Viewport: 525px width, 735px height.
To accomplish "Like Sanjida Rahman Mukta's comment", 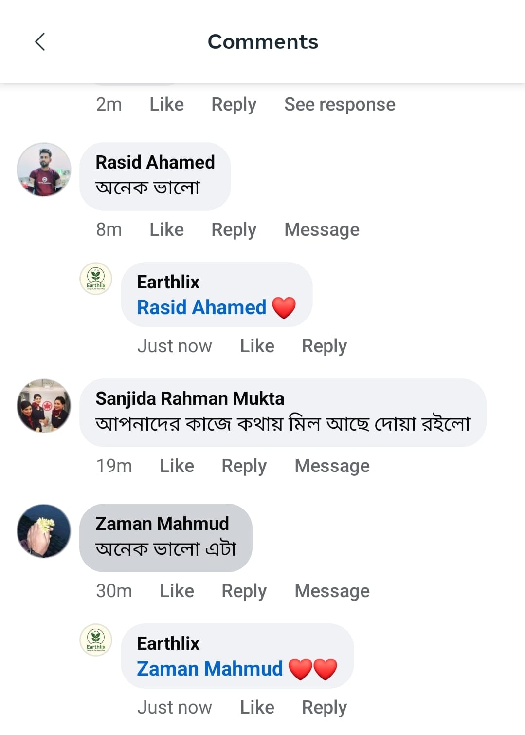I will [177, 466].
